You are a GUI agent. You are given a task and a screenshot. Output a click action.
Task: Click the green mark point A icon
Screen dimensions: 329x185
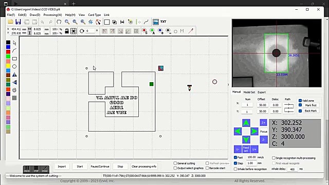click(x=152, y=31)
